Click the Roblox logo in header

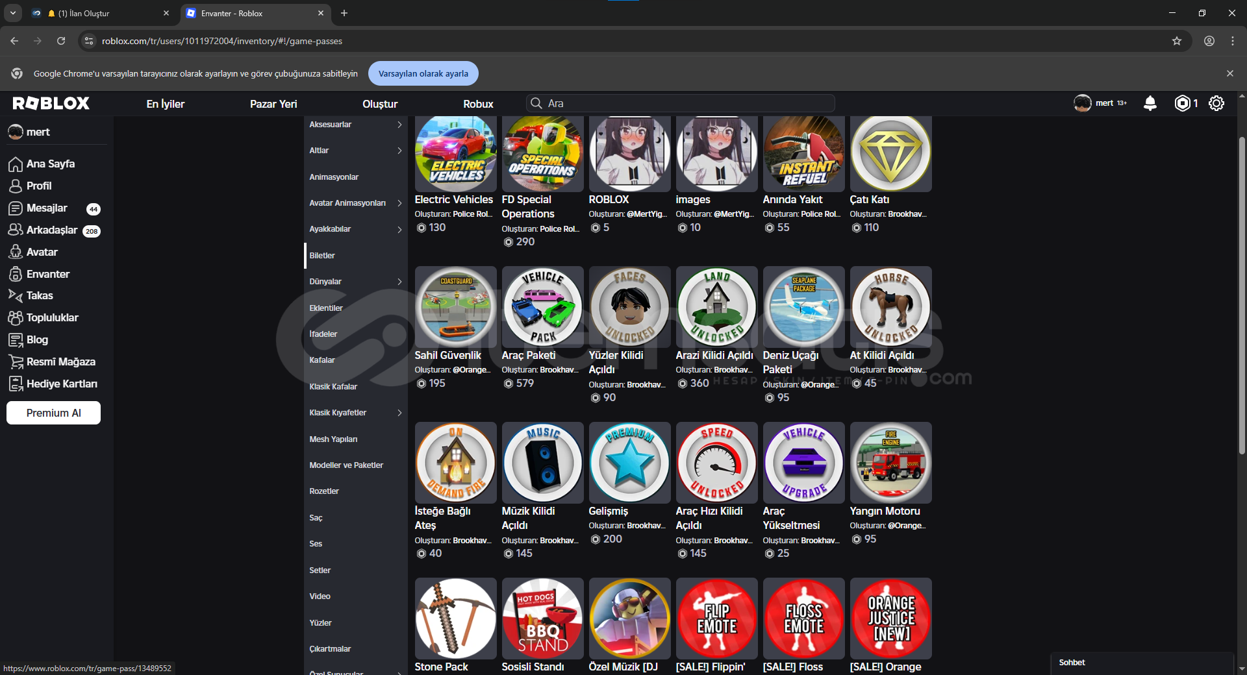click(x=51, y=103)
